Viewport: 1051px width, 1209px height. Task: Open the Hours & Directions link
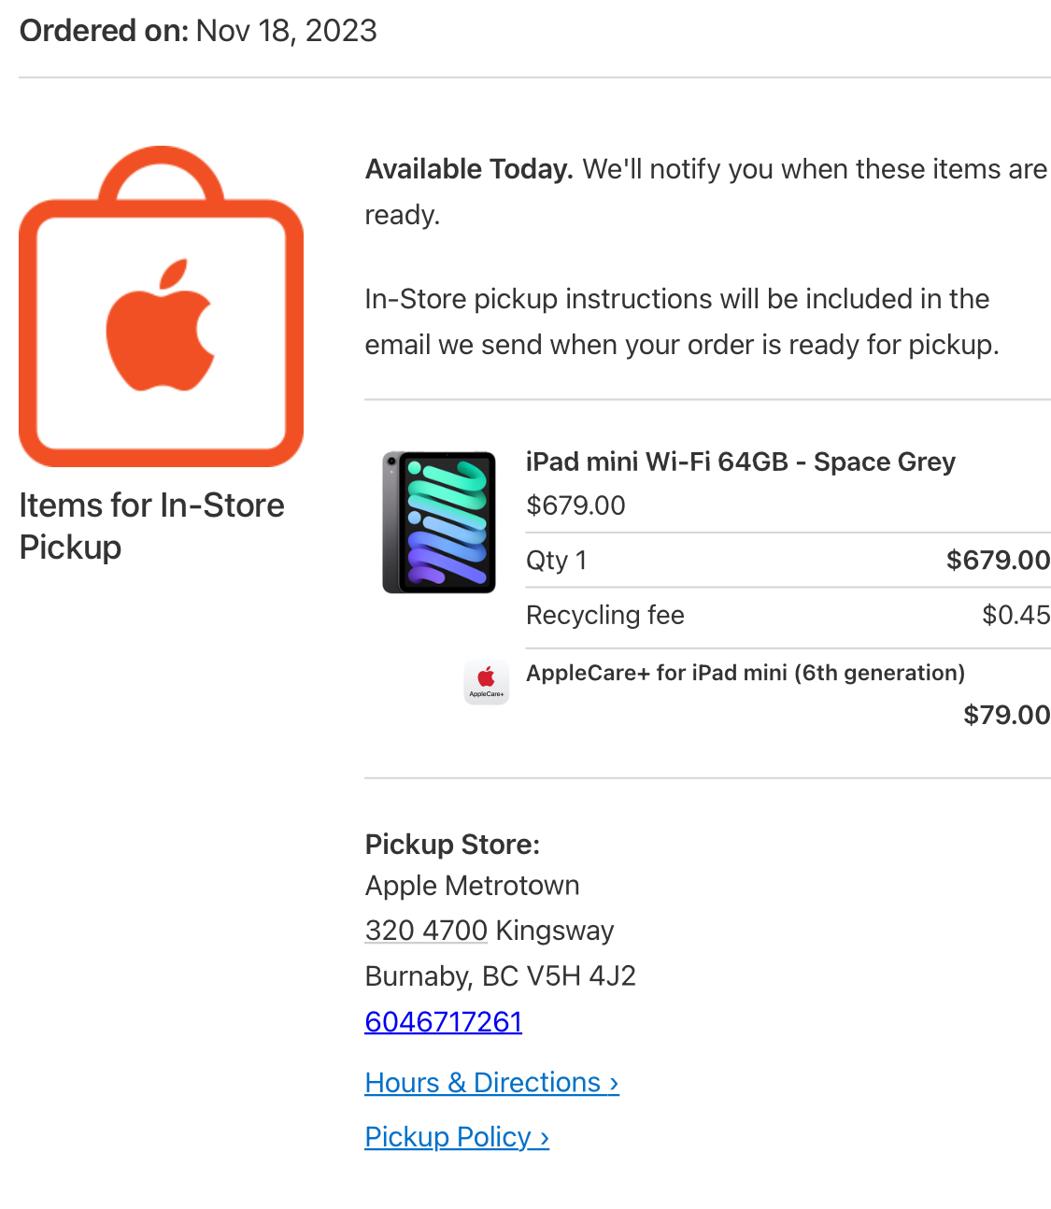pos(491,1082)
